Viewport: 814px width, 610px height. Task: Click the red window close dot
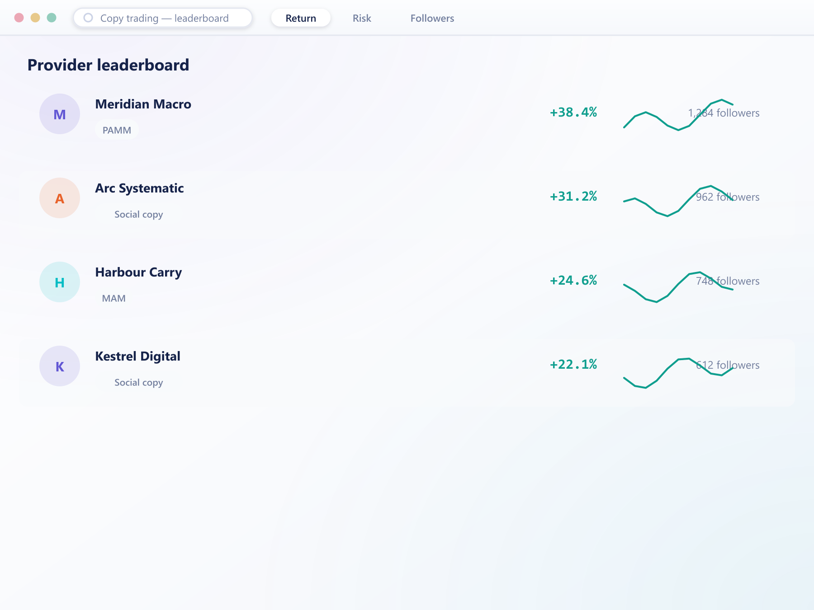tap(19, 18)
